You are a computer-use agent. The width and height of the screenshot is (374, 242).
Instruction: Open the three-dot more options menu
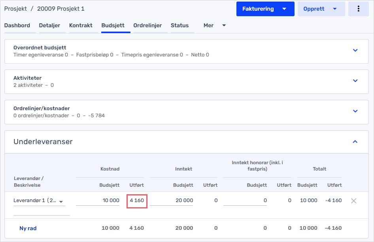tap(358, 9)
